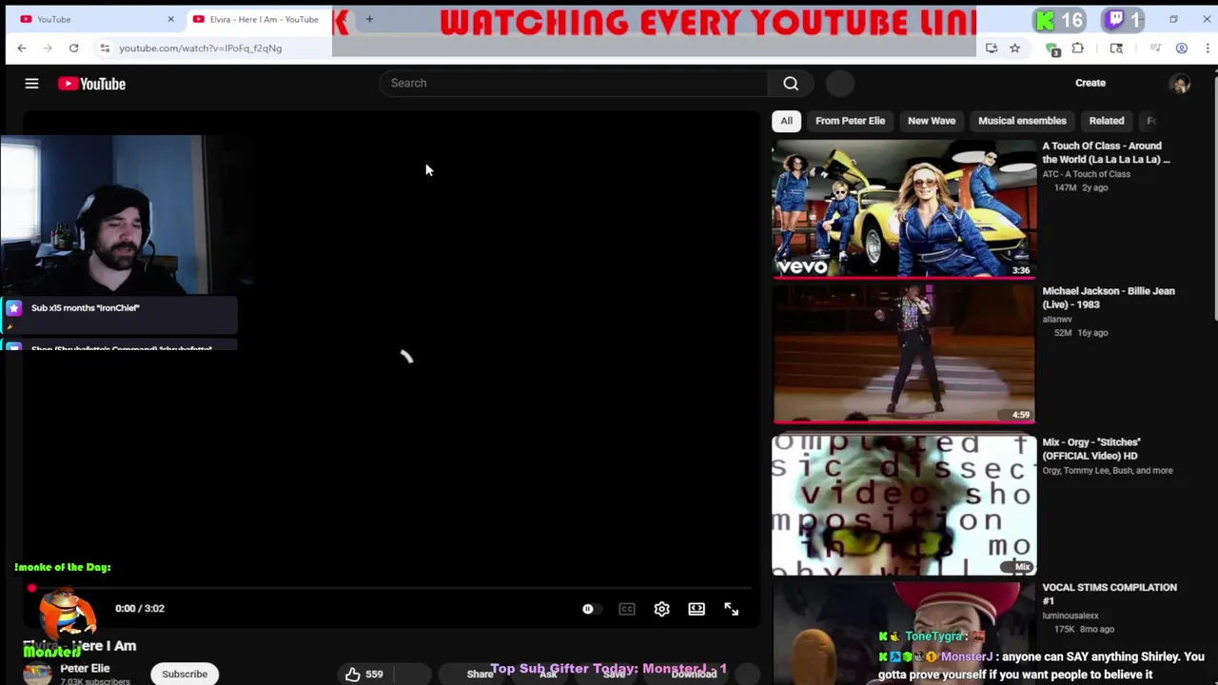
Task: Open a new browser tab
Action: click(x=369, y=19)
